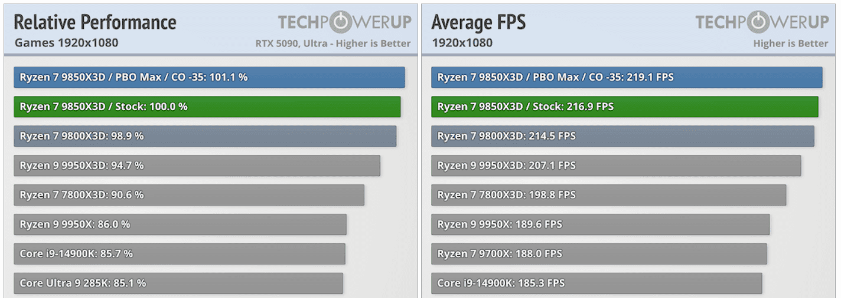The height and width of the screenshot is (298, 841).
Task: Click the Ryzen 7 7800X3D 198.8 FPS bar
Action: point(608,195)
